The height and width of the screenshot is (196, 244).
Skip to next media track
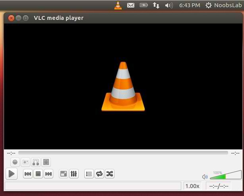pos(48,174)
